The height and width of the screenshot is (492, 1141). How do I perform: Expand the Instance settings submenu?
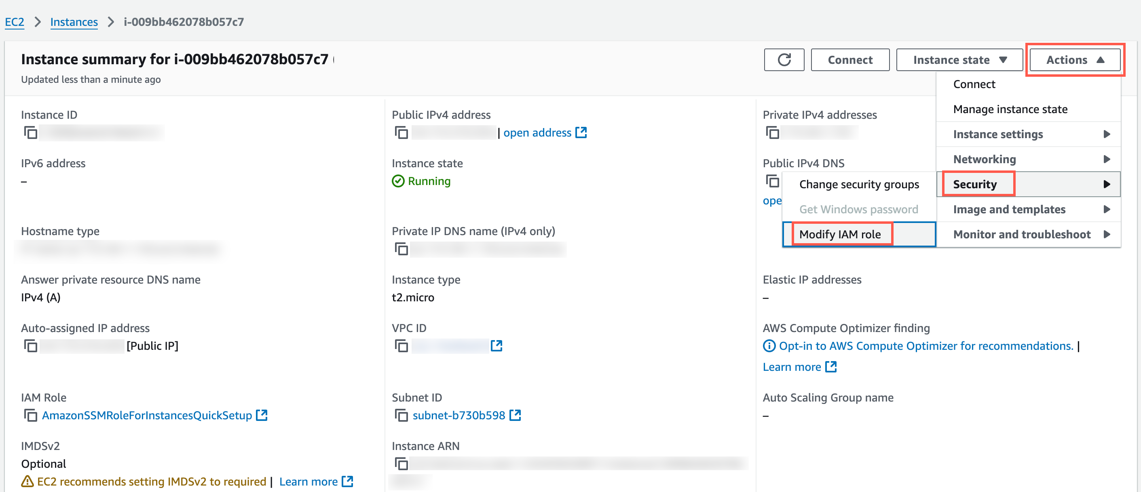coord(1028,134)
